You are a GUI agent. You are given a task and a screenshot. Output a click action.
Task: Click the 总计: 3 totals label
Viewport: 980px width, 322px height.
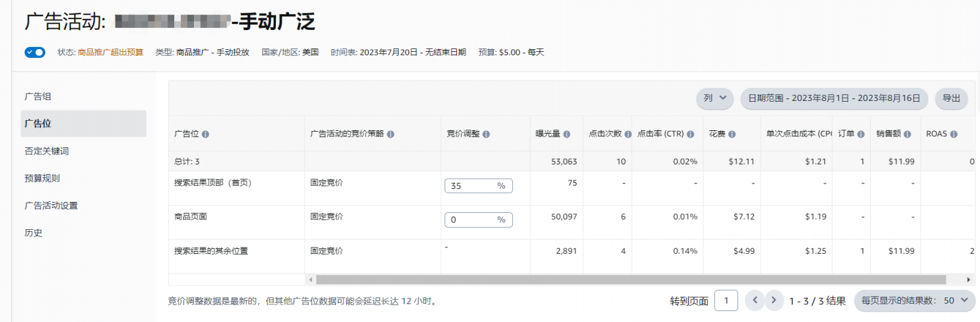187,162
